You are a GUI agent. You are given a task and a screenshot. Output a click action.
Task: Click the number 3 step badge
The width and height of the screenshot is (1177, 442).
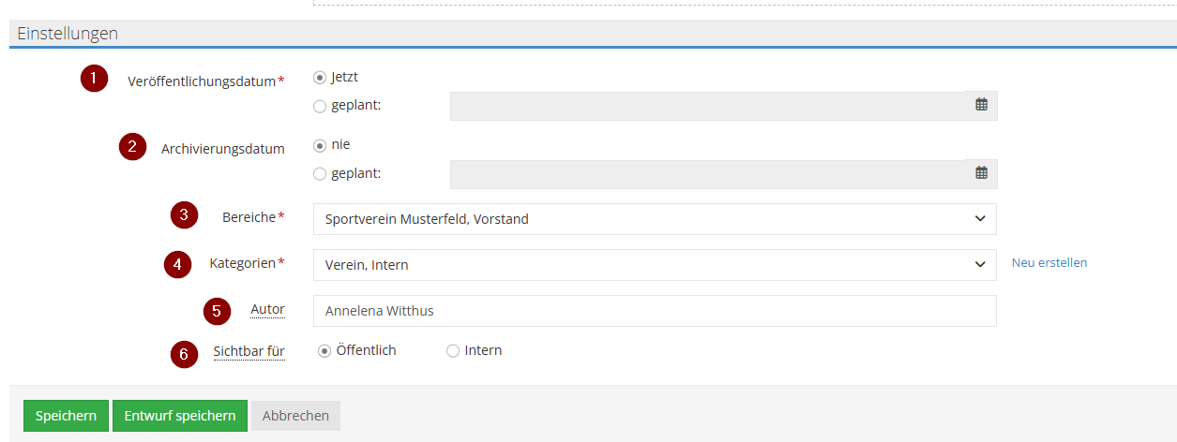pos(184,215)
